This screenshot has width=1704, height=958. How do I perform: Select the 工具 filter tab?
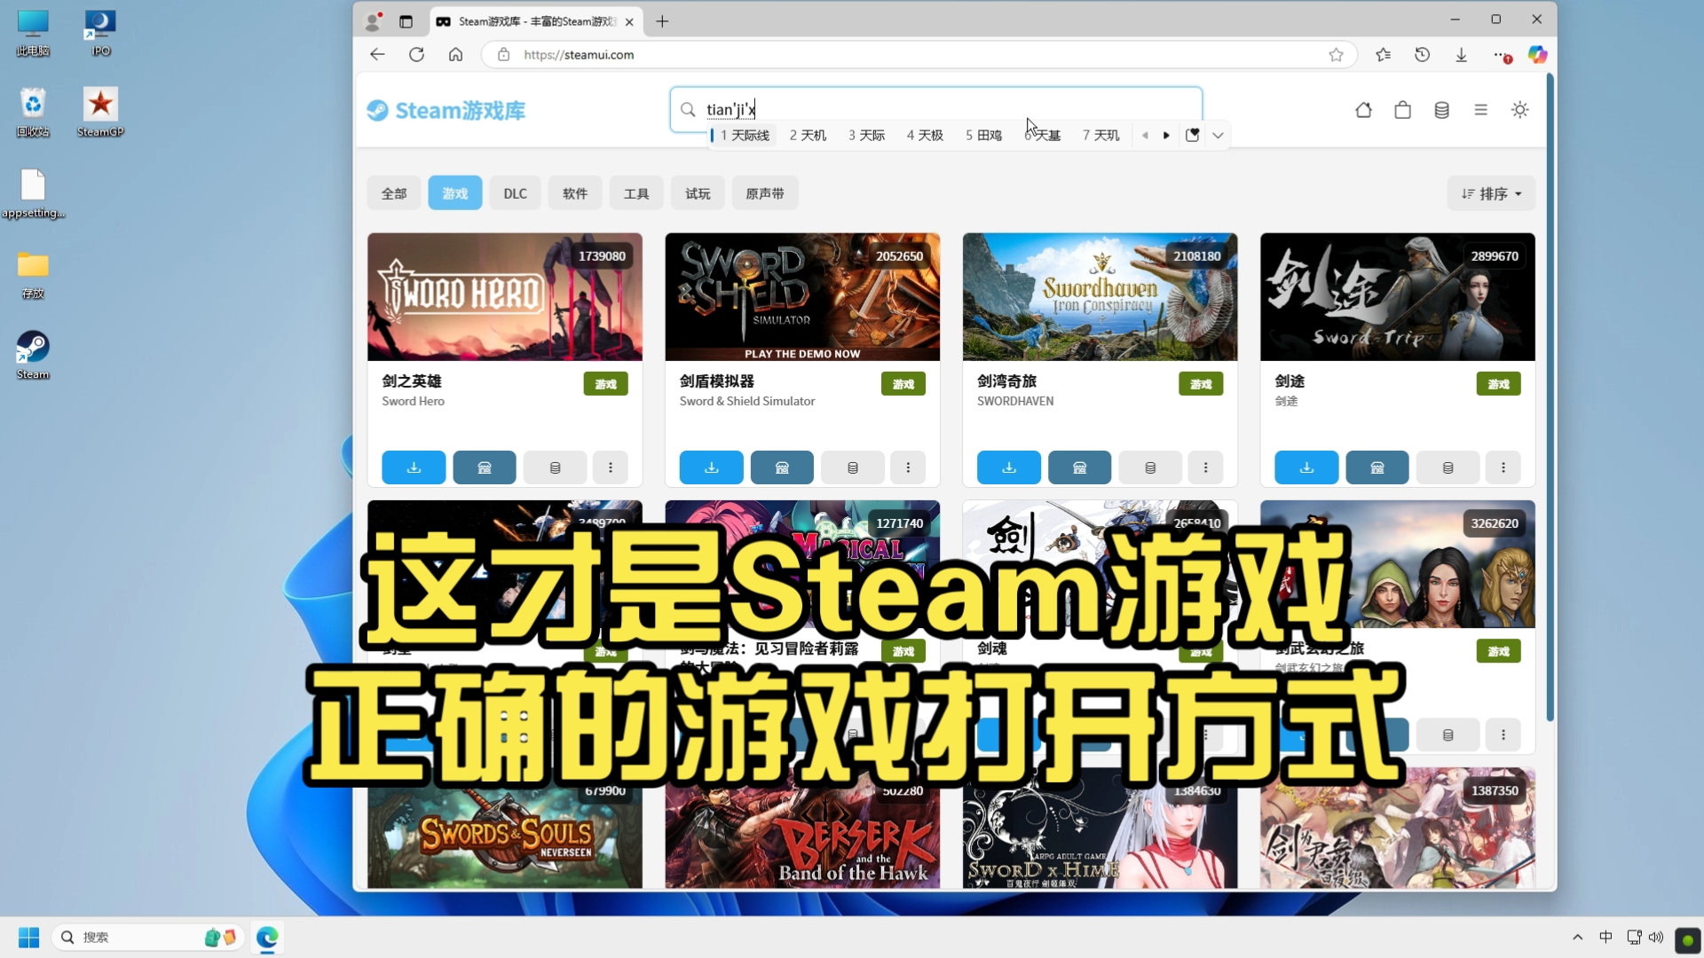tap(636, 193)
